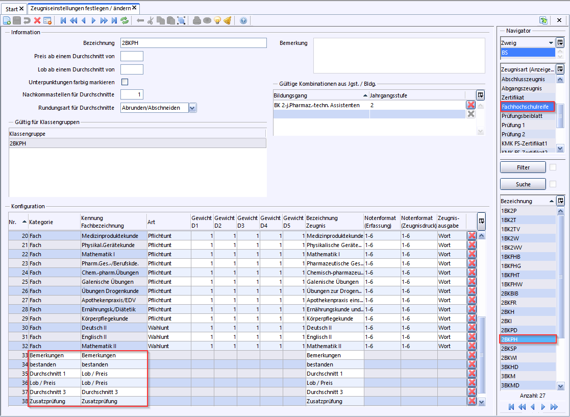The image size is (570, 417).
Task: Toggle Unterpunktungen farbig markieren checkbox
Action: click(125, 82)
